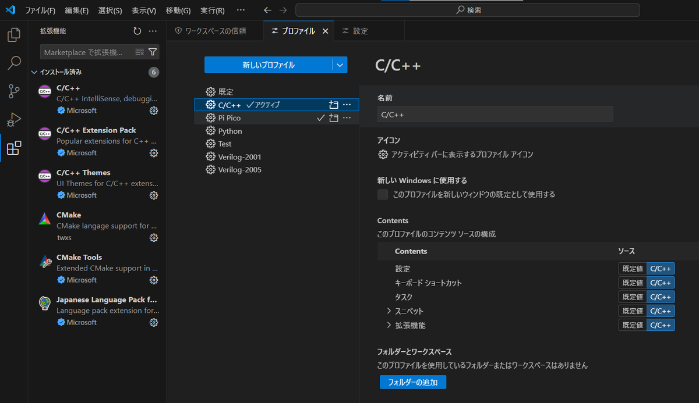The height and width of the screenshot is (403, 699).
Task: Manage Japanese Language Pack gear
Action: pos(154,322)
